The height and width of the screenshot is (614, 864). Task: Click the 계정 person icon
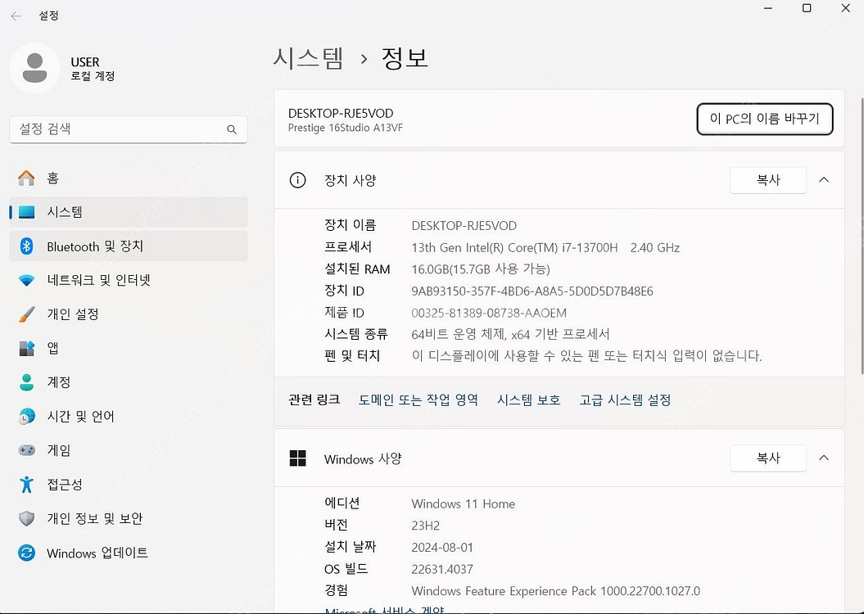26,382
